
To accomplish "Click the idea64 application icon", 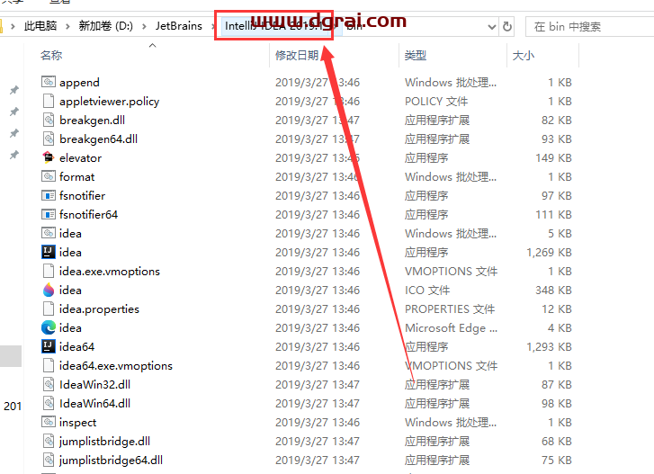I will coord(49,346).
